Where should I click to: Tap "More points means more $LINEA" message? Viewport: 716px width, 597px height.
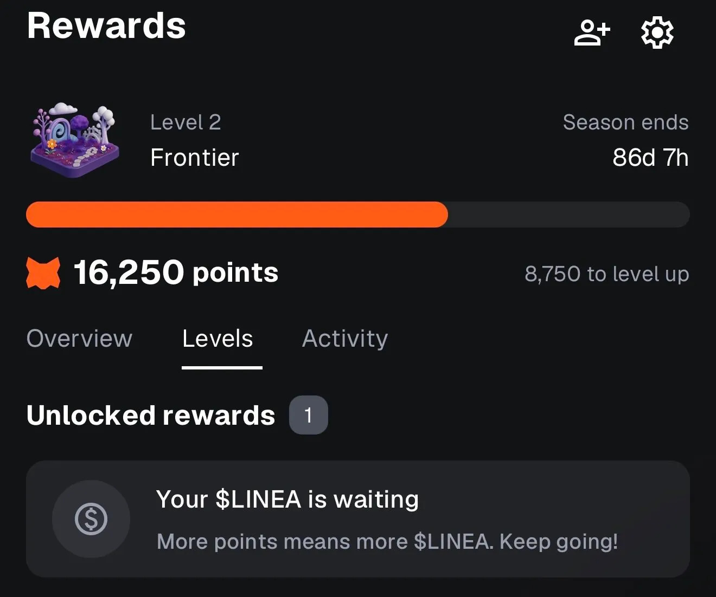tap(387, 541)
